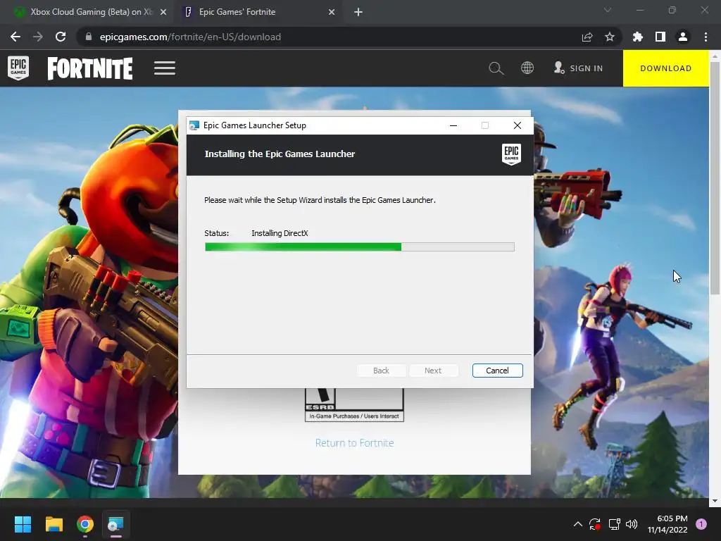Viewport: 721px width, 541px height.
Task: Open Chrome's three-dot menu
Action: pyautogui.click(x=706, y=37)
